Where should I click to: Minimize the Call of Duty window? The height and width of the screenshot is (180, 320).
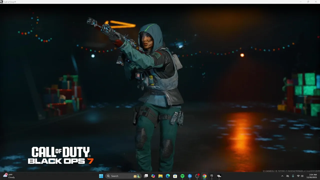click(x=301, y=2)
